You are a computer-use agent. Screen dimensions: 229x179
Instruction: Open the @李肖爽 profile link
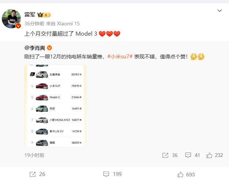pos(35,48)
